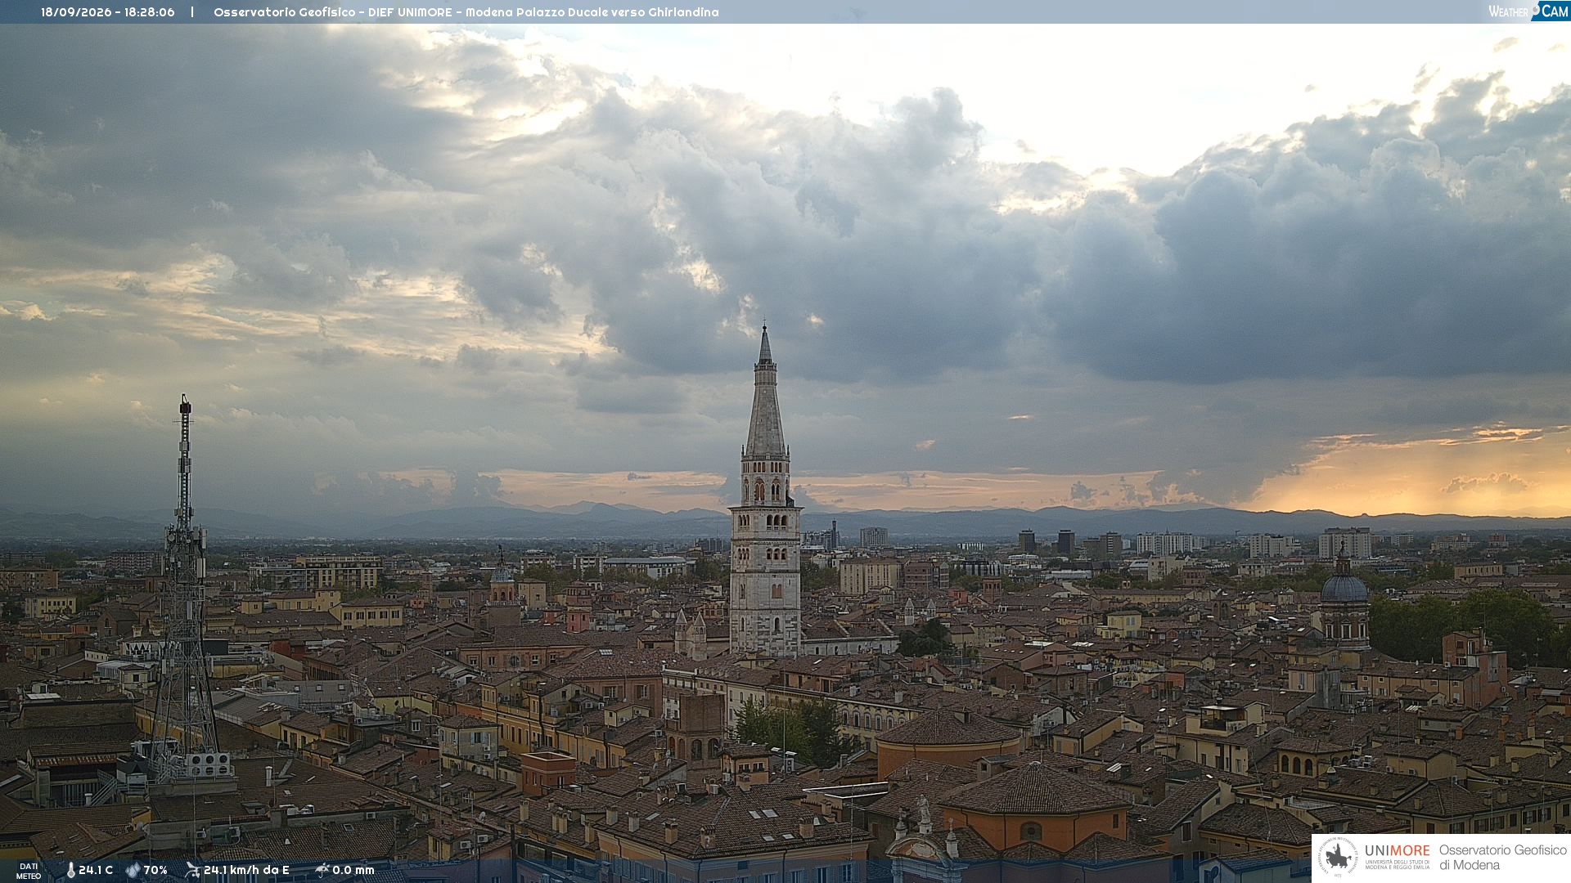
Task: Click the DATI METEO label
Action: click(29, 871)
